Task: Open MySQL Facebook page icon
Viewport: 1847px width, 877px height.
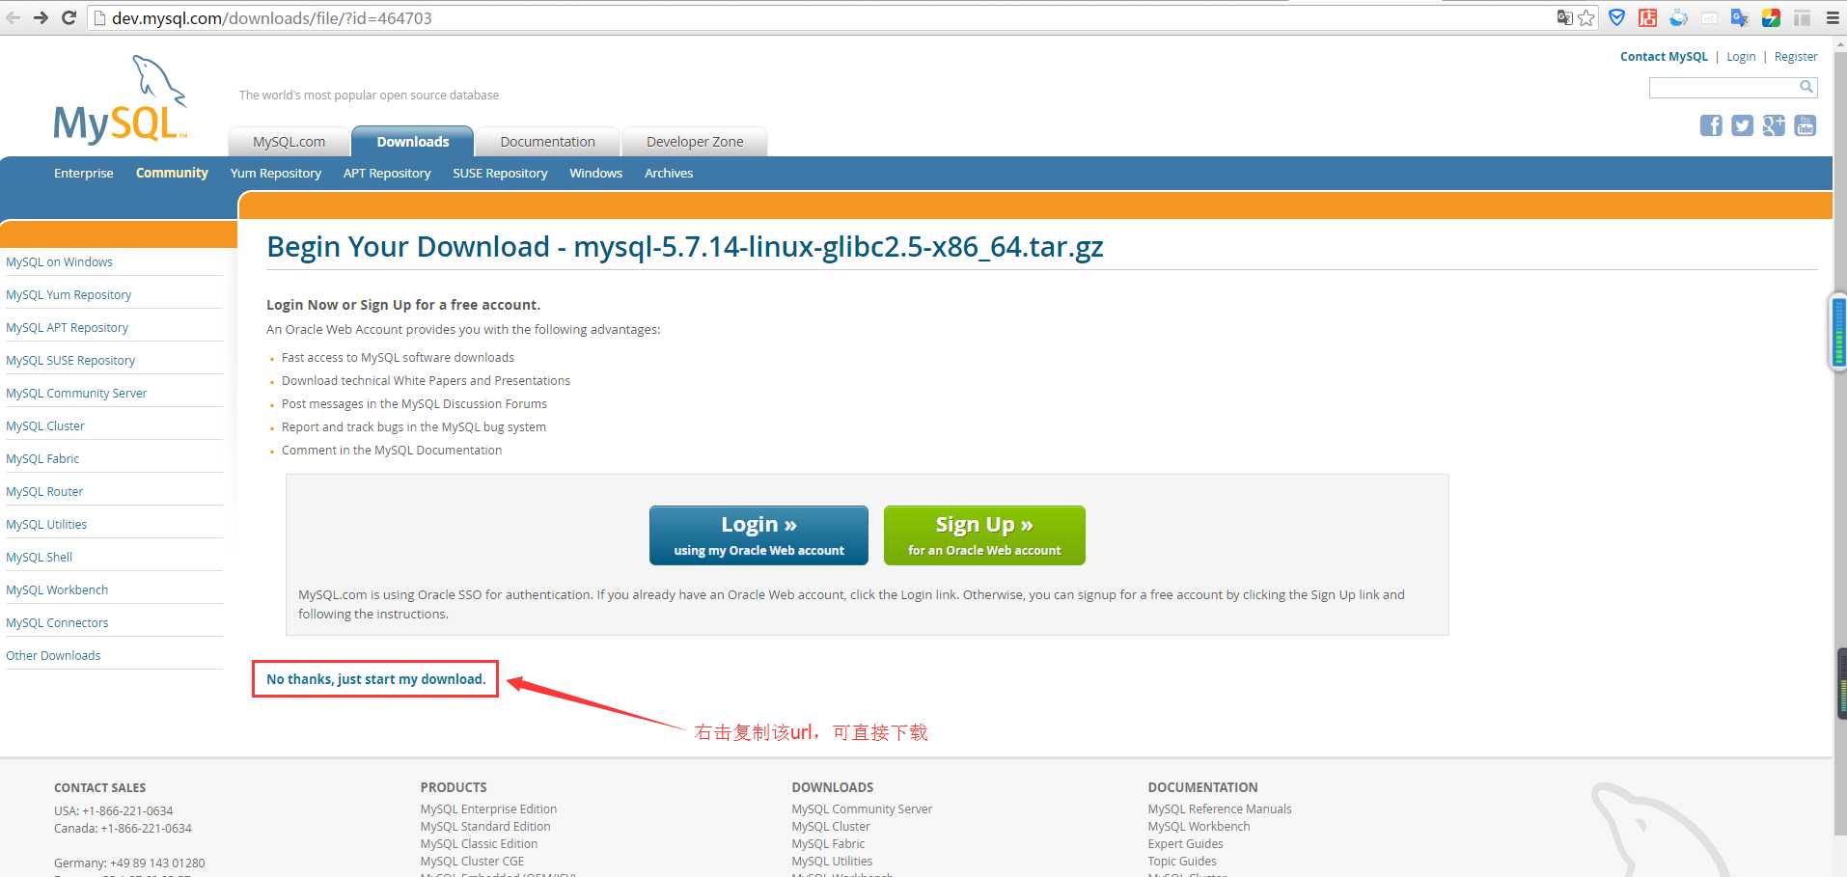Action: [x=1711, y=125]
